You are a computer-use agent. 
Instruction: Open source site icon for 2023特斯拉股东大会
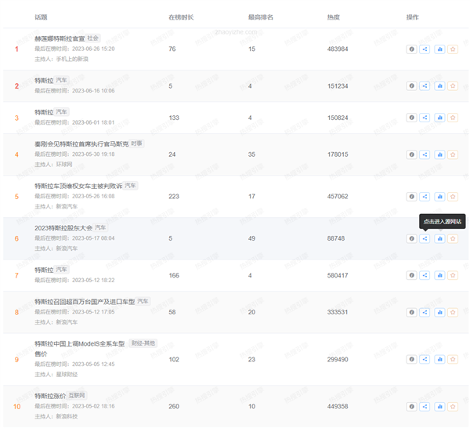pyautogui.click(x=425, y=238)
